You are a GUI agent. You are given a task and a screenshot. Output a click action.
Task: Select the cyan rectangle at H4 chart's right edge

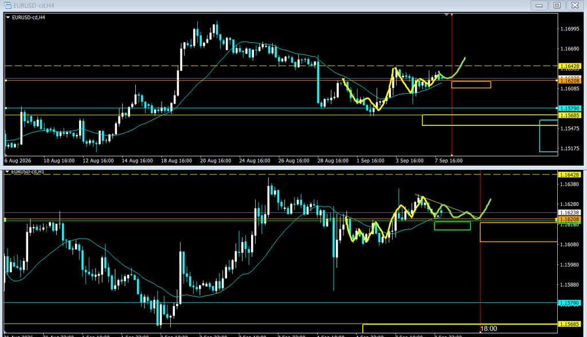[549, 136]
